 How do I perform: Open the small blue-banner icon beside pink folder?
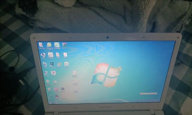62,89
